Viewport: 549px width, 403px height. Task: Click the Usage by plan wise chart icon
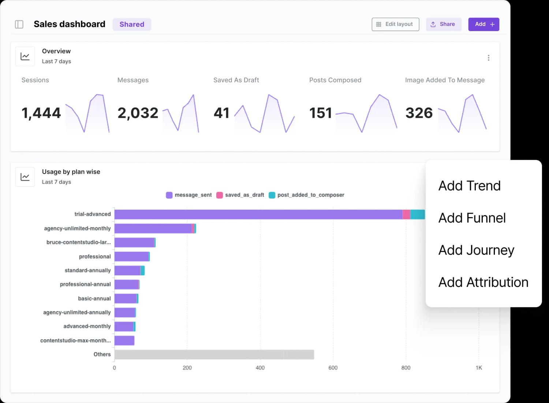[25, 177]
